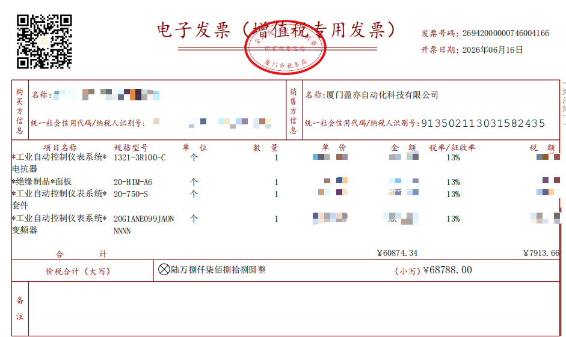Select model number 20G1ANE099JAON

point(144,219)
